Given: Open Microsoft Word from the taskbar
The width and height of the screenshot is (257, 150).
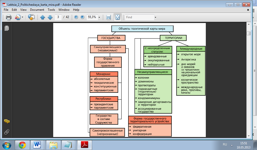Looking at the screenshot, I should (37, 145).
